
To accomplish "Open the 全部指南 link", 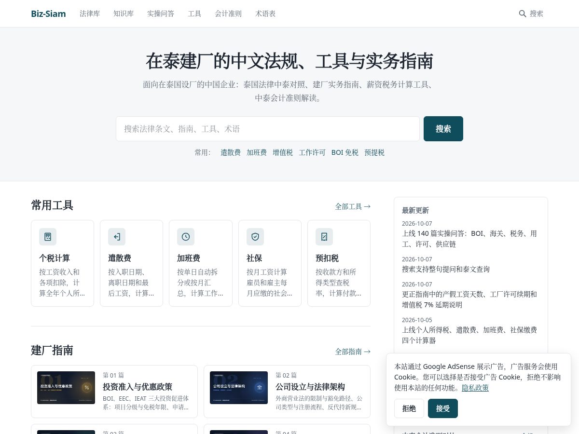I will tap(353, 352).
